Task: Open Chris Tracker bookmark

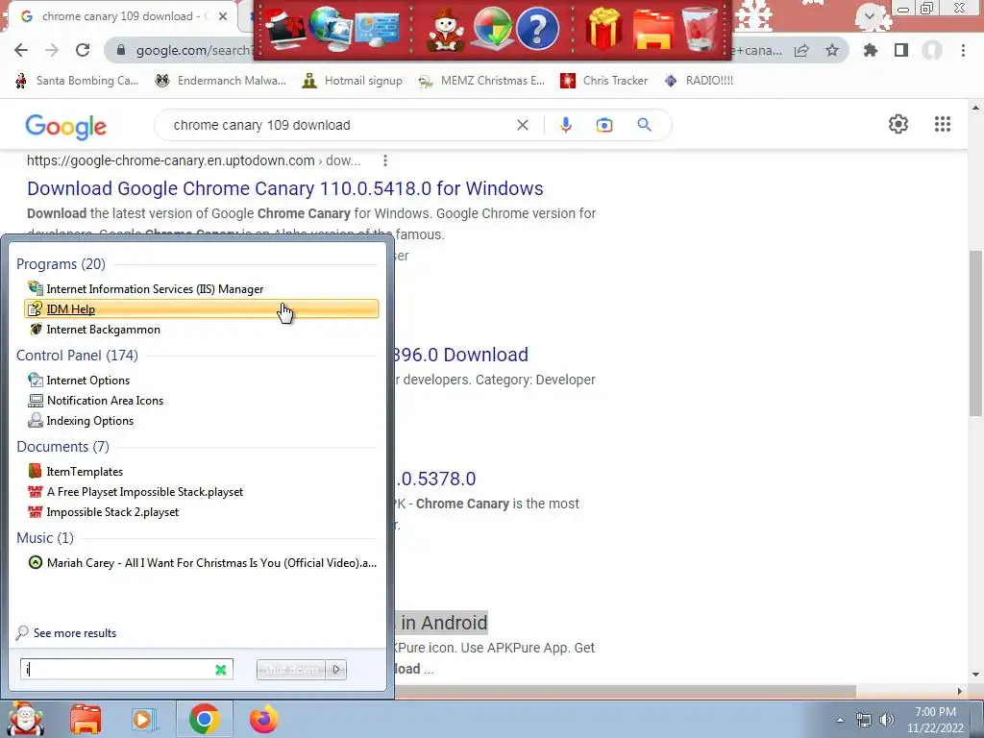Action: click(x=603, y=81)
